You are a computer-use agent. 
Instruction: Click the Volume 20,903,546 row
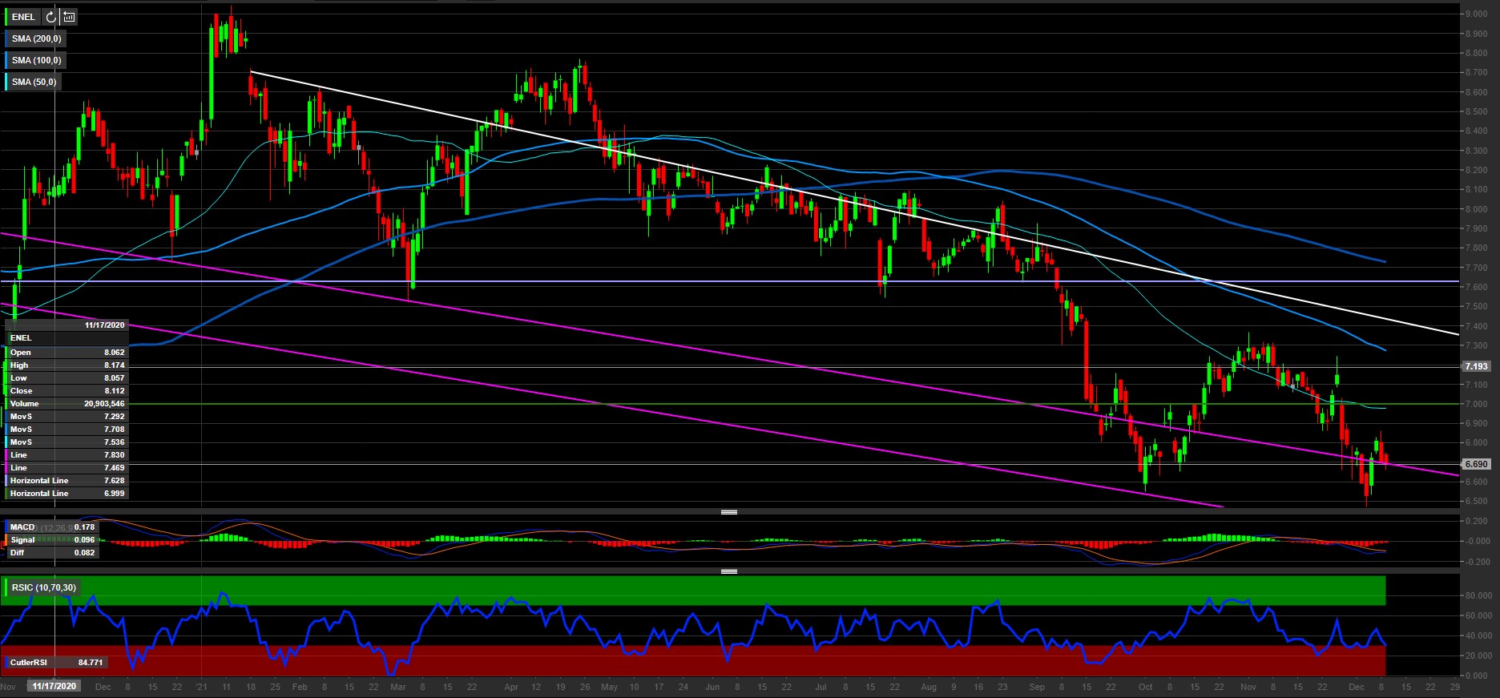67,404
